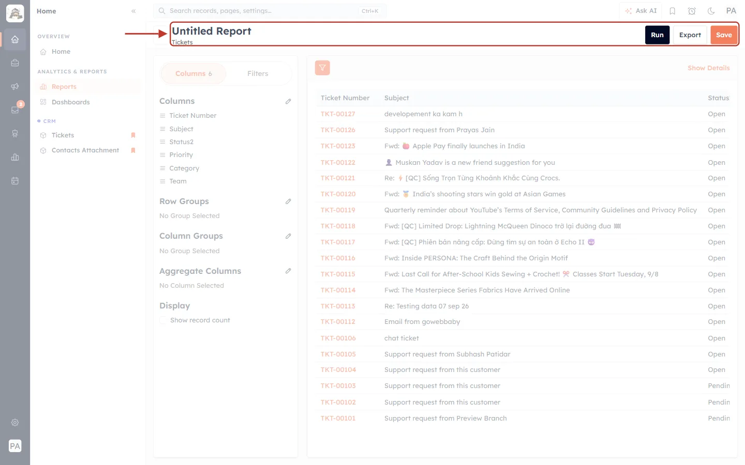Click Priority column drag handle

coord(162,155)
